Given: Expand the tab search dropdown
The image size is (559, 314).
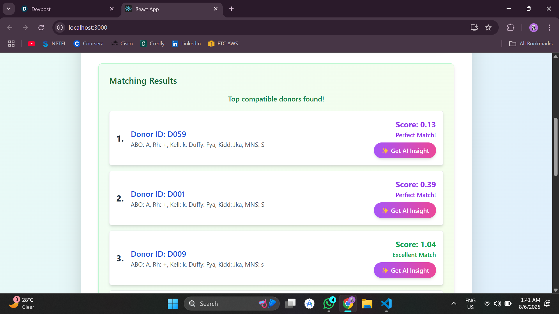Looking at the screenshot, I should point(9,9).
